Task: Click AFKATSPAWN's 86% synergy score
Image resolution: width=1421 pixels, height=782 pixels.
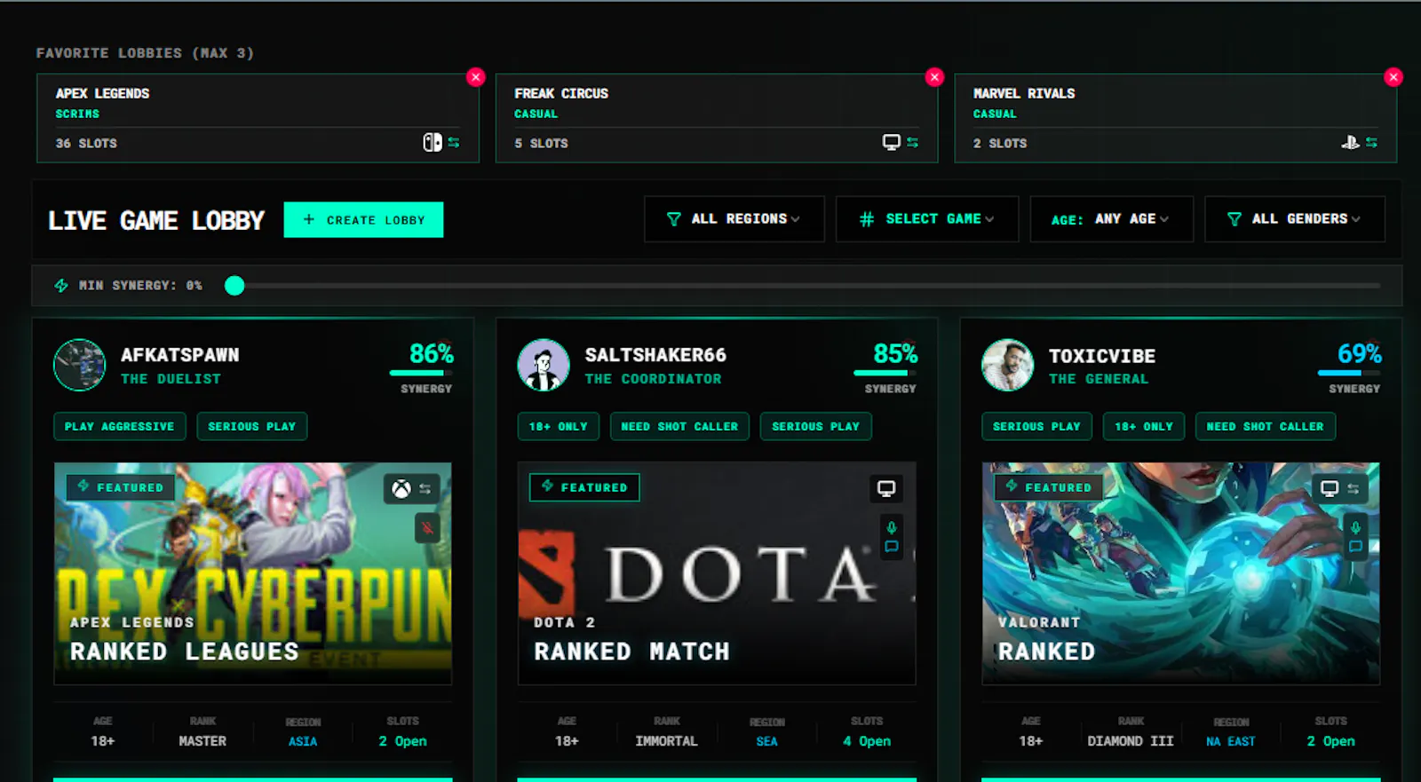Action: (432, 354)
